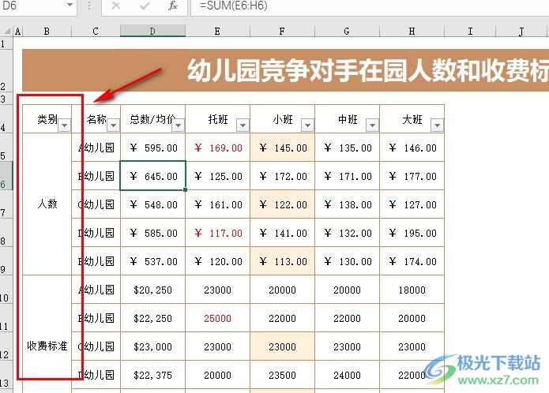The width and height of the screenshot is (549, 393).
Task: Click red cell ¥ 169.00
Action: pyautogui.click(x=217, y=148)
